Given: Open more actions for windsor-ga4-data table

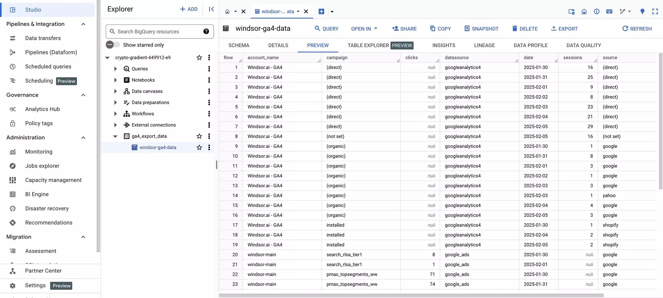Looking at the screenshot, I should click(x=209, y=147).
